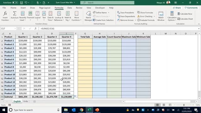Open Customize Quick Access Toolbar dropdown
Viewport: 201px width, 113px height.
[48, 3]
